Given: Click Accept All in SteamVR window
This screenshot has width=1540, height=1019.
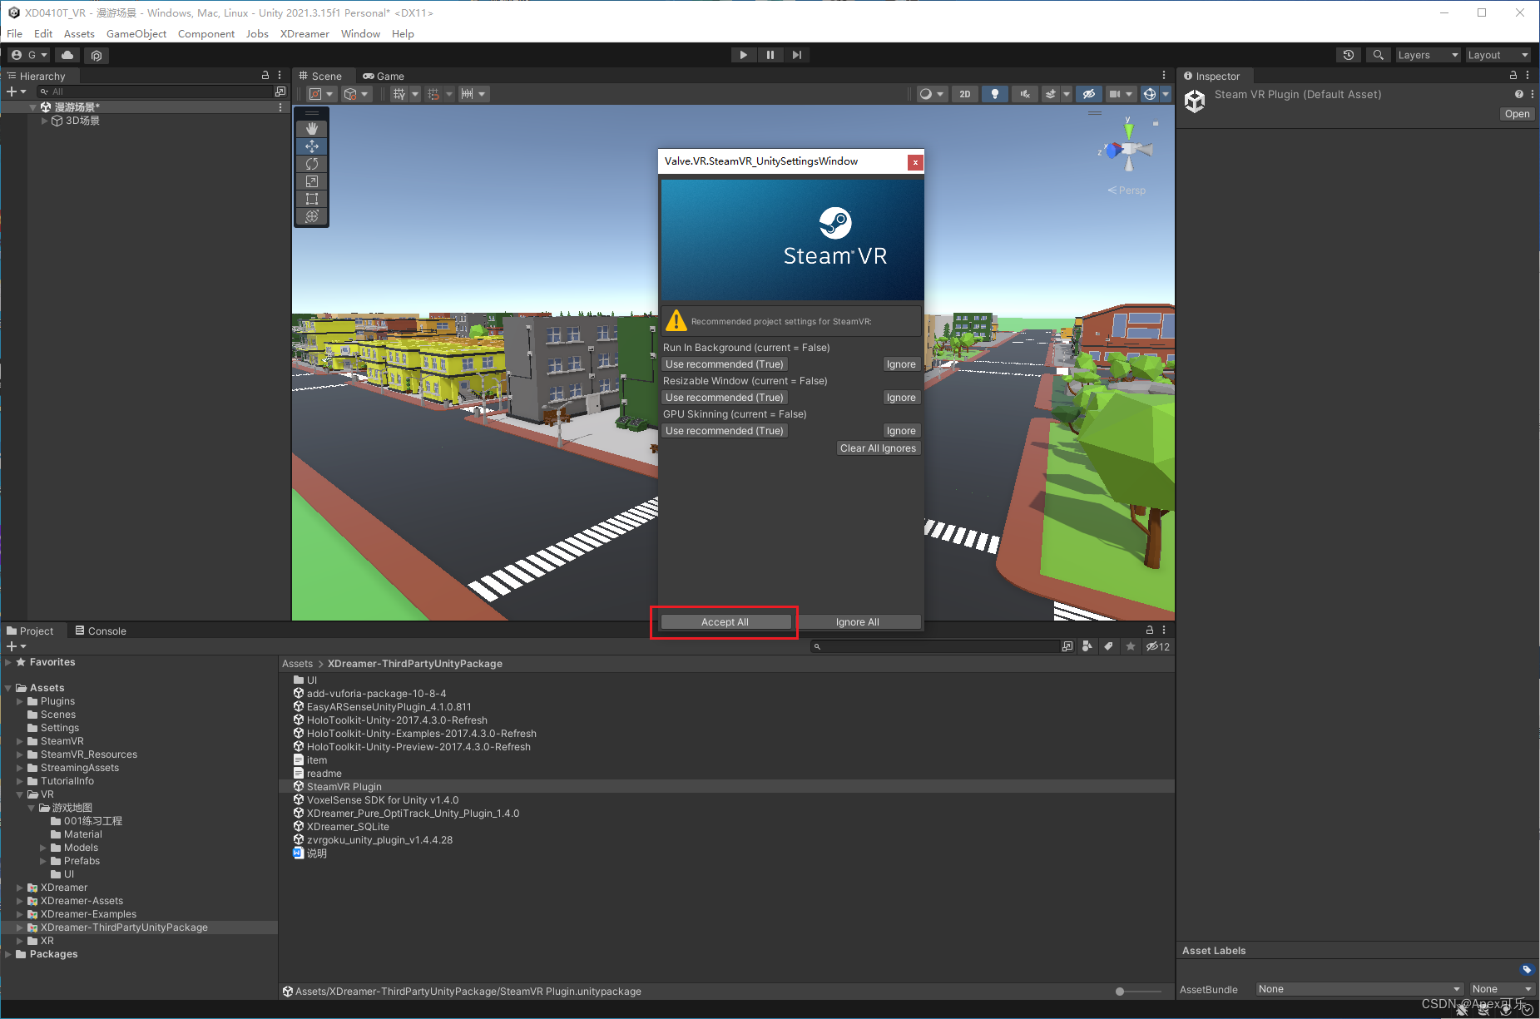Looking at the screenshot, I should tap(725, 622).
